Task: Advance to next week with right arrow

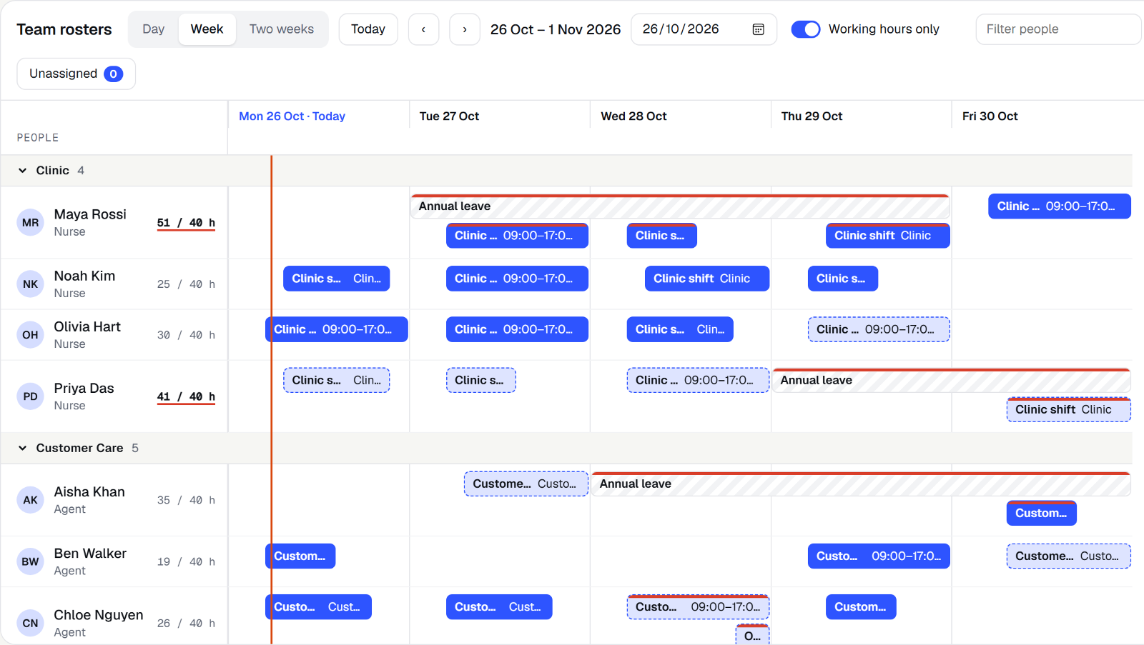Action: pyautogui.click(x=465, y=29)
